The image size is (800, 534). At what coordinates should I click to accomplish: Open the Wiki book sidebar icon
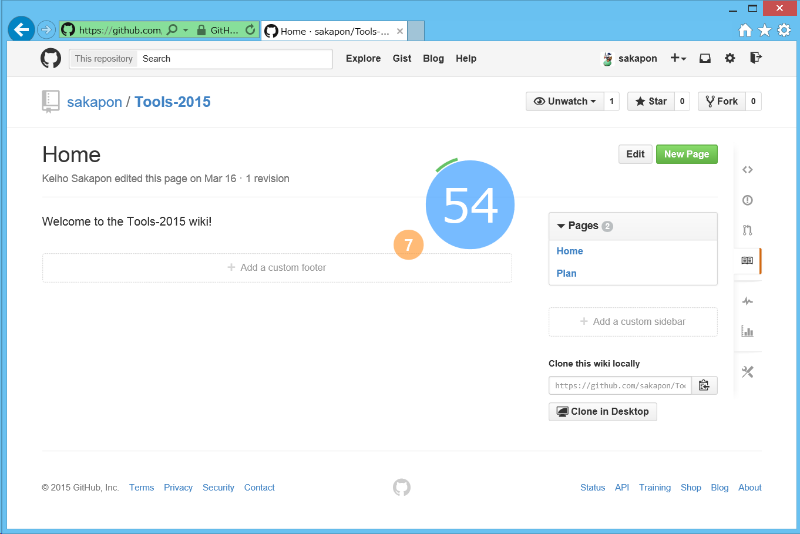pos(747,260)
